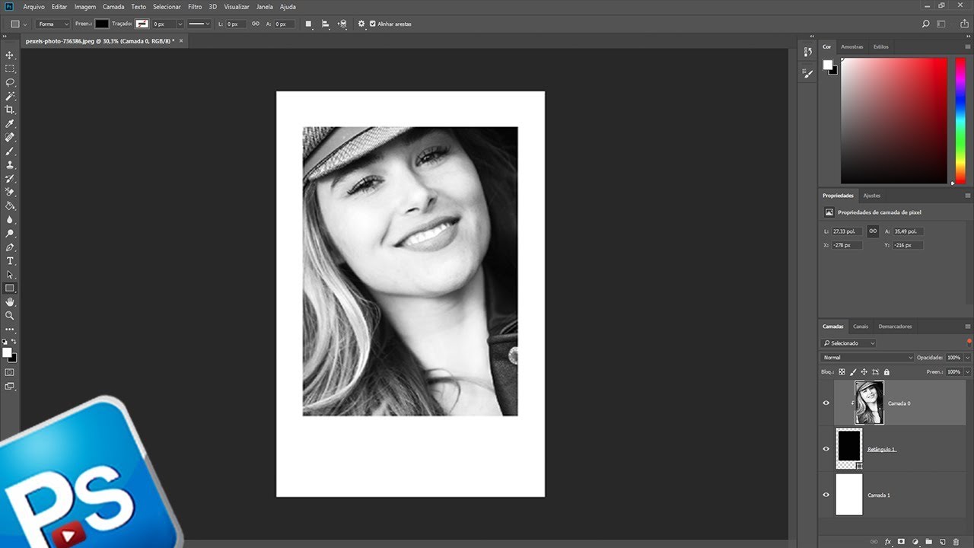Select the Rectangular Marquee tool
Viewport: 974px width, 548px height.
[10, 68]
